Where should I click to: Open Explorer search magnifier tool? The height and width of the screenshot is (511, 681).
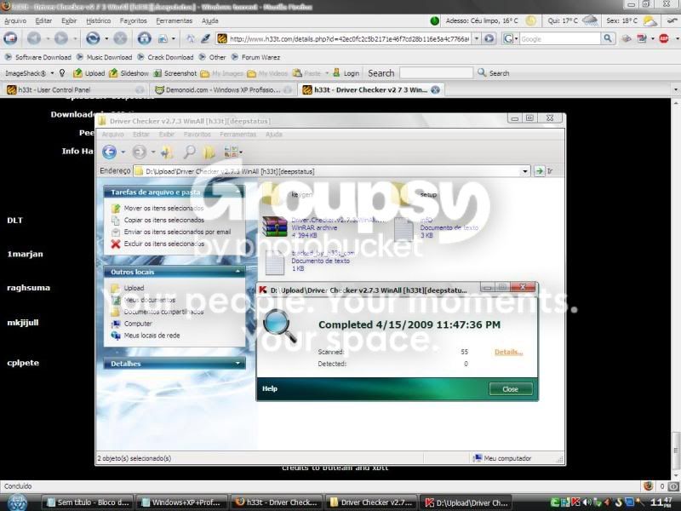coord(189,152)
